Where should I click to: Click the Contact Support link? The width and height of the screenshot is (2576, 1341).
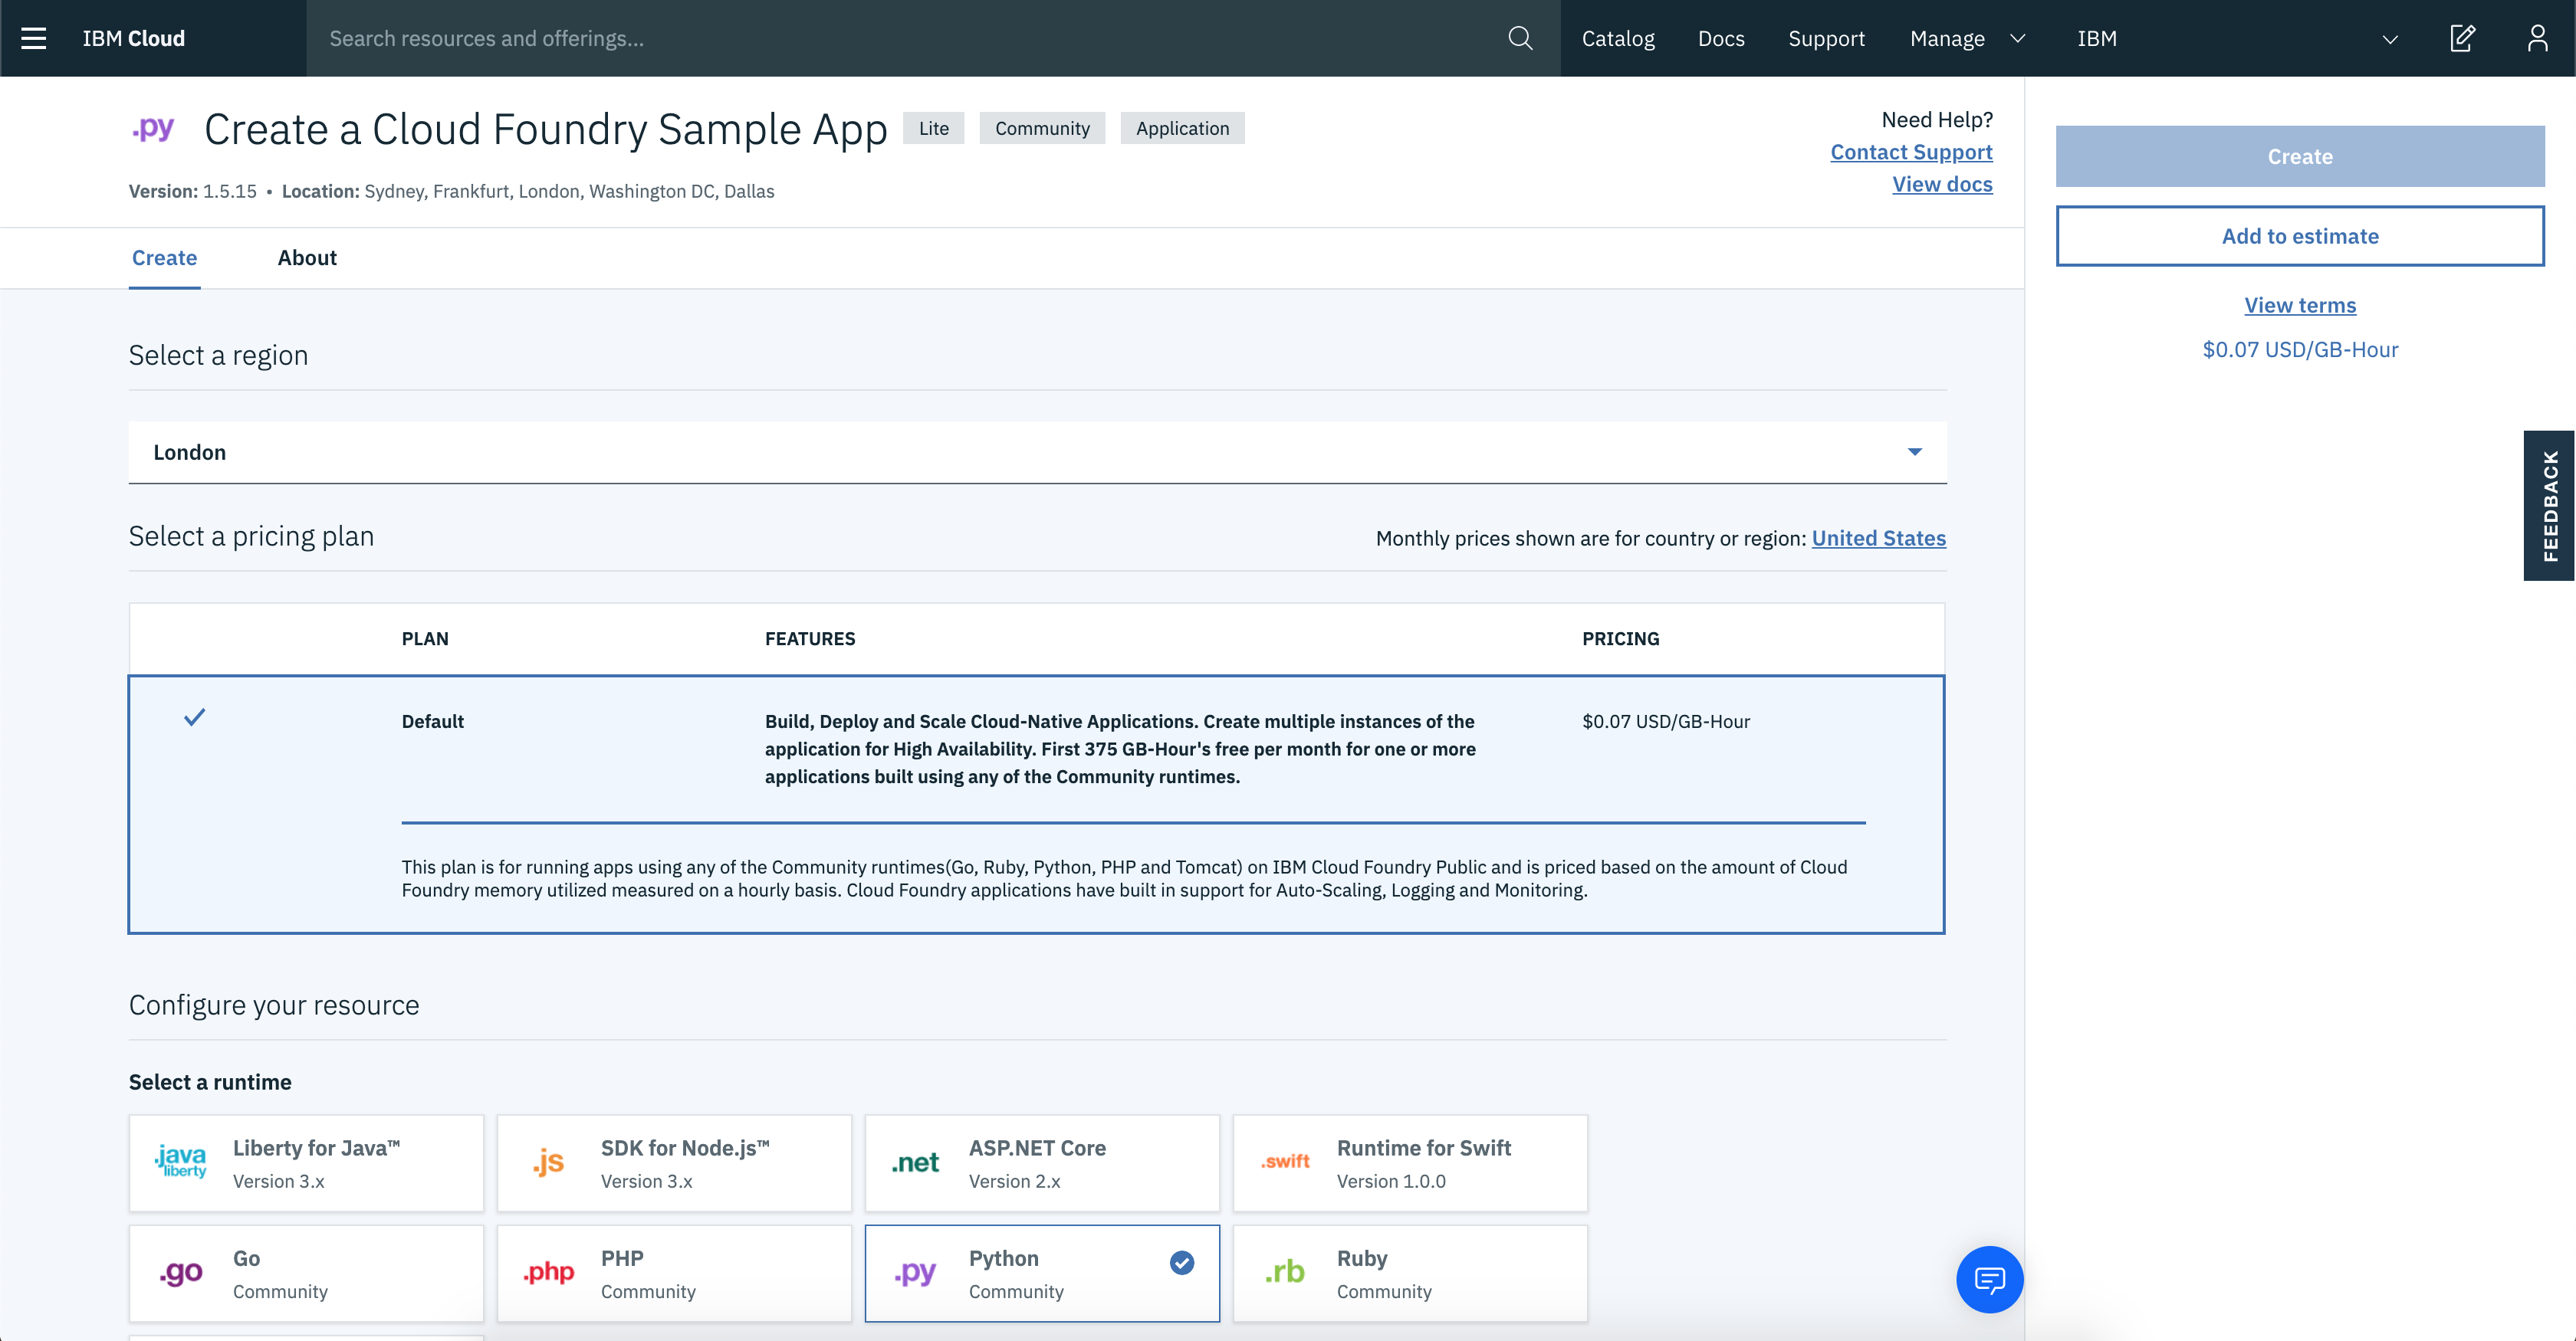coord(1911,152)
